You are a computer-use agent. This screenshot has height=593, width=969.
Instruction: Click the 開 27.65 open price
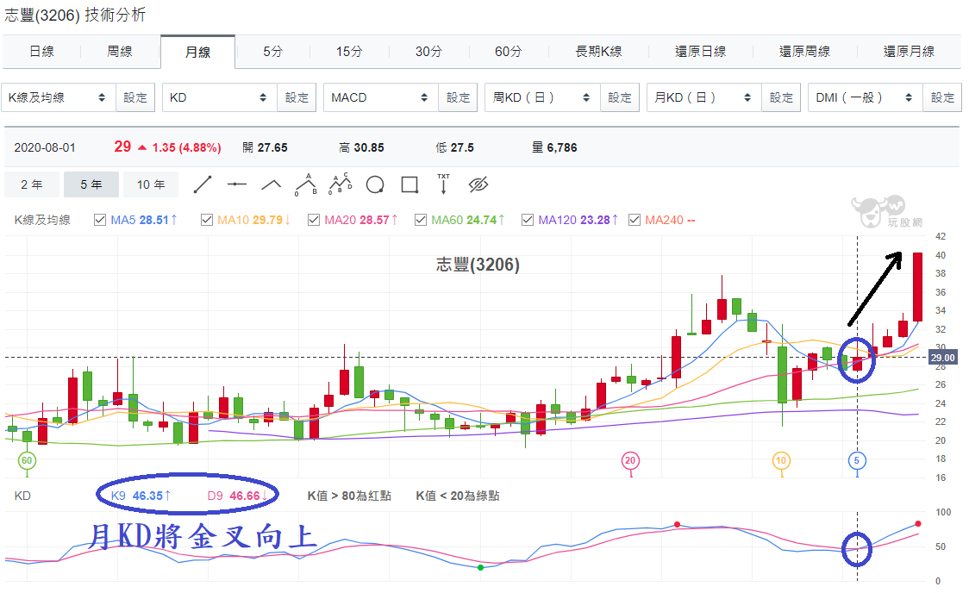(x=266, y=147)
